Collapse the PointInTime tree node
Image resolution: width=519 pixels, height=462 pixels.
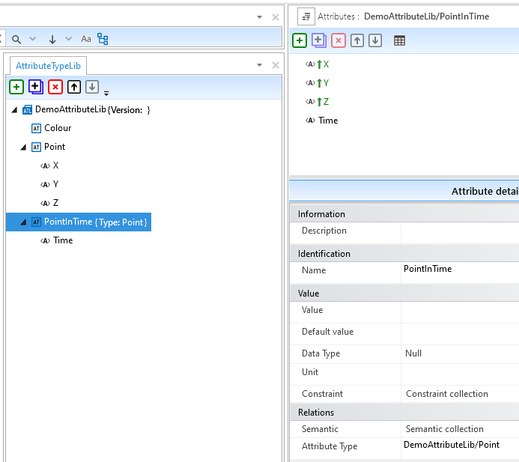click(x=24, y=222)
